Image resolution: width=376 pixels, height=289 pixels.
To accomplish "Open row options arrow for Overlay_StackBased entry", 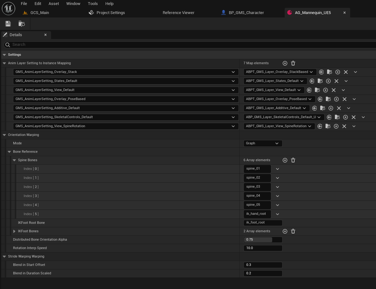I will click(x=356, y=72).
